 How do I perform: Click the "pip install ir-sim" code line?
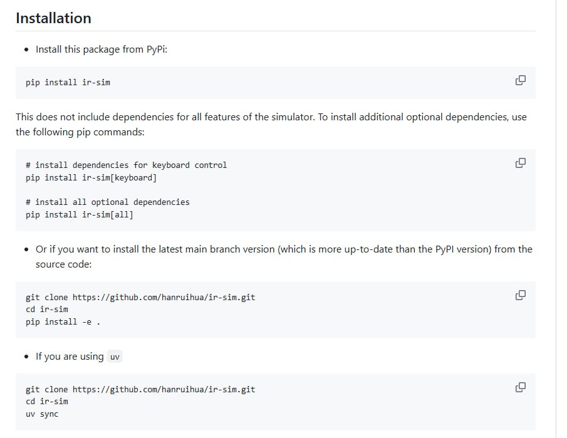pos(68,82)
